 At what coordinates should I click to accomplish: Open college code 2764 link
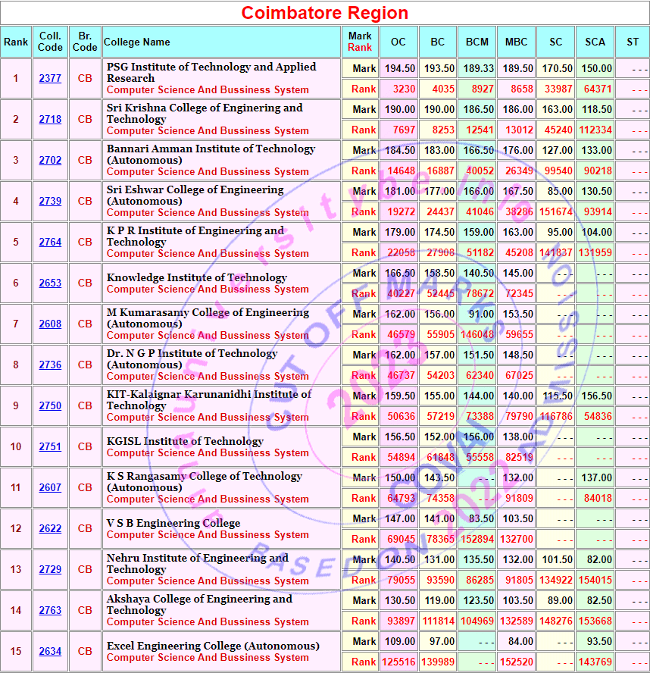[x=50, y=243]
